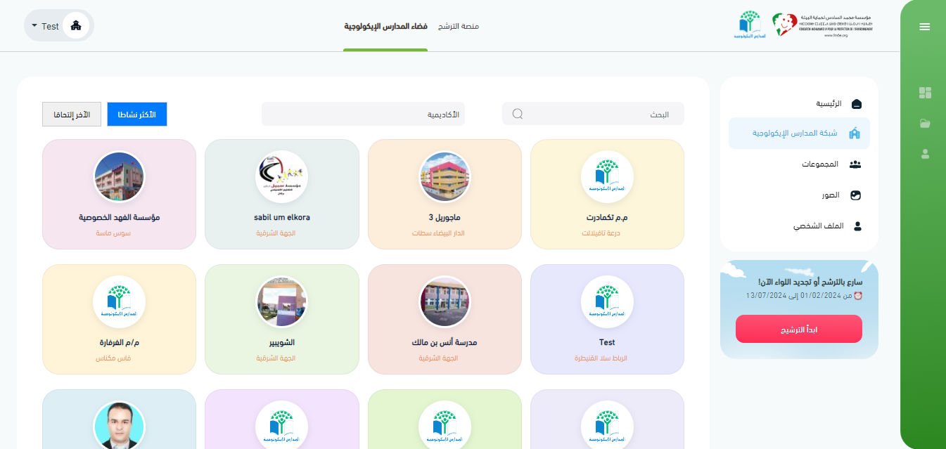Open the ماجوريل 3 school card photo

pyautogui.click(x=445, y=177)
